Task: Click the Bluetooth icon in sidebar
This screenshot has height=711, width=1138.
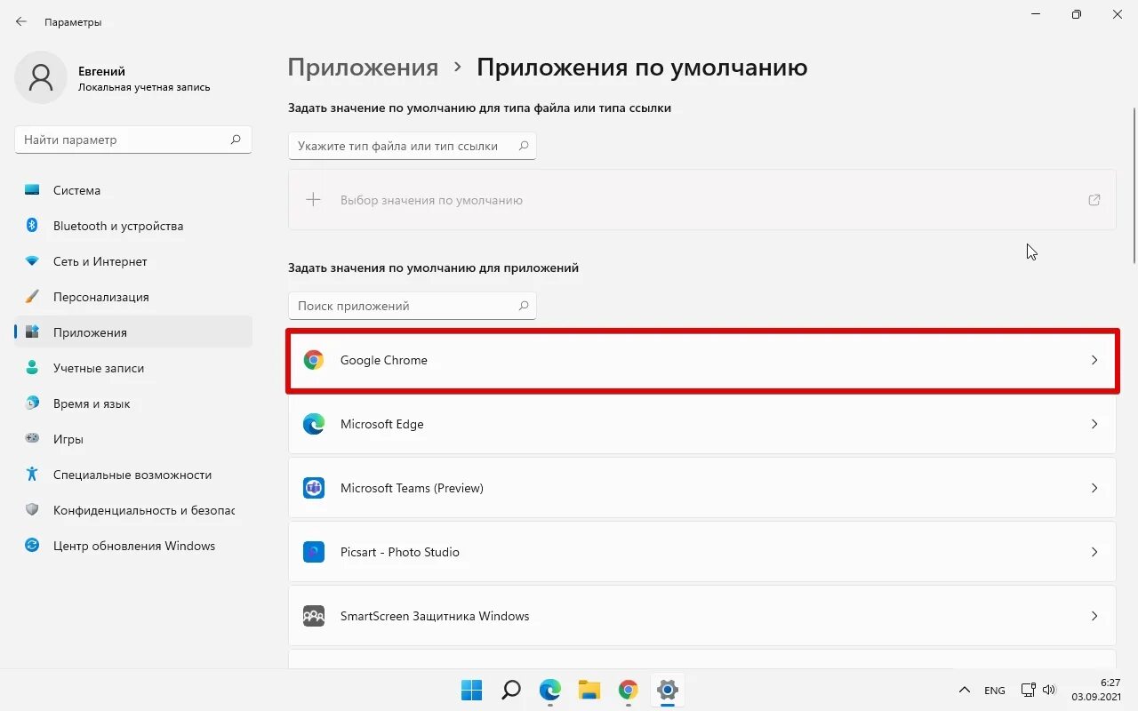Action: click(32, 226)
